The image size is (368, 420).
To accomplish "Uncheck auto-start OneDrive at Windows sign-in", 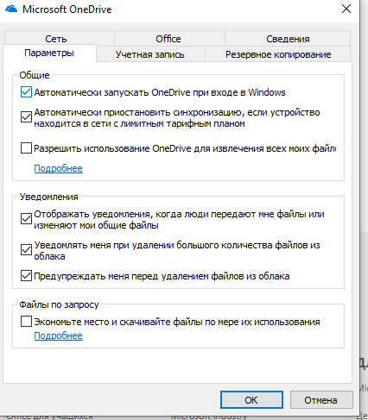I will tap(26, 92).
